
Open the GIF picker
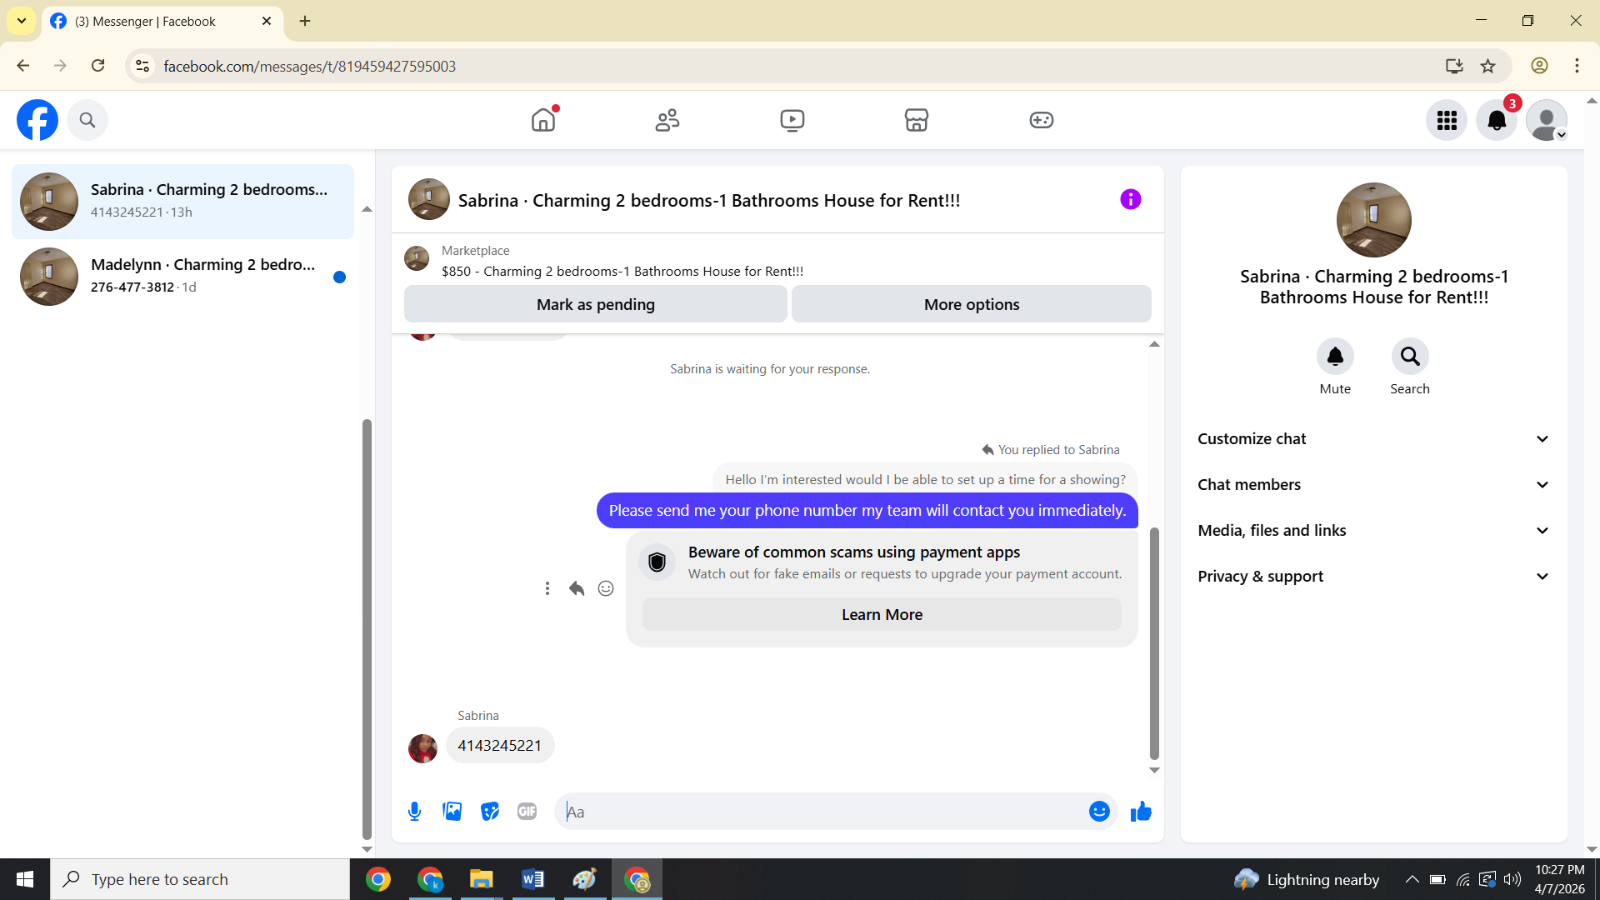(x=527, y=812)
